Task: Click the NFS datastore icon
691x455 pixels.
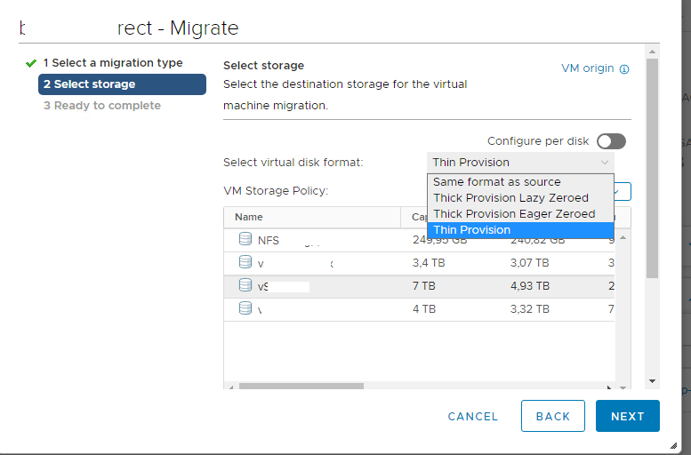Action: coord(245,239)
